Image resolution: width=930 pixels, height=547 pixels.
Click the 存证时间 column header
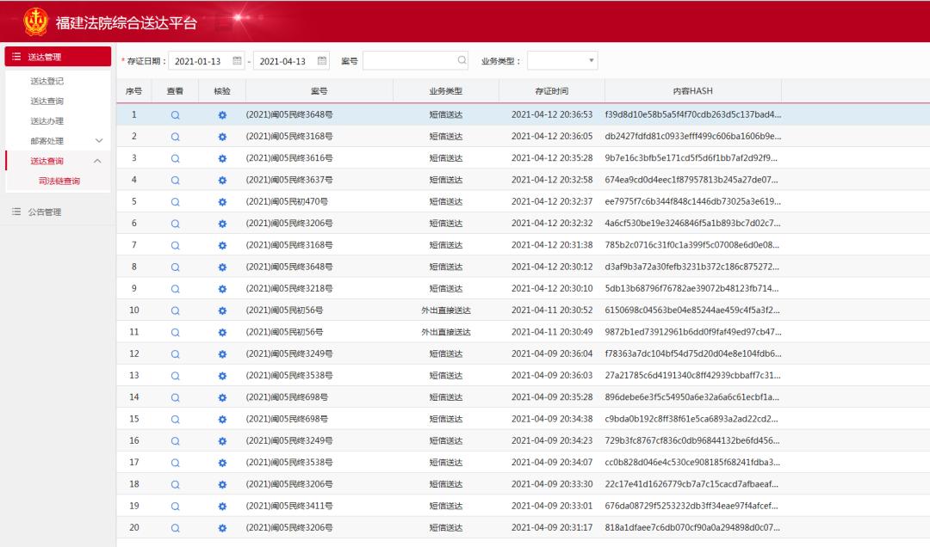[x=551, y=91]
